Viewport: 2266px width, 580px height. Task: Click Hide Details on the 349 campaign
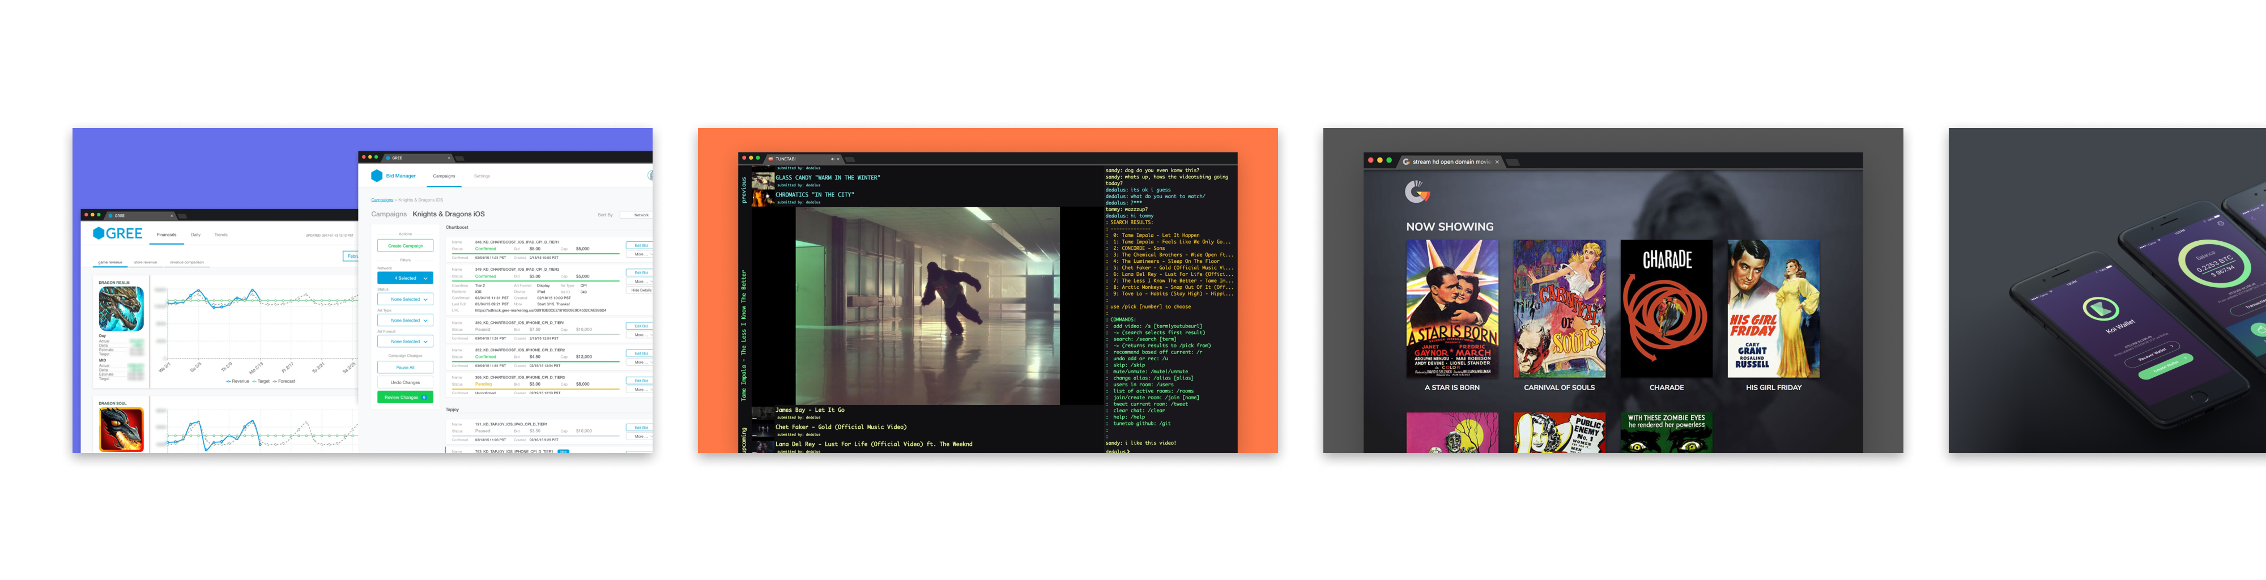[x=640, y=291]
